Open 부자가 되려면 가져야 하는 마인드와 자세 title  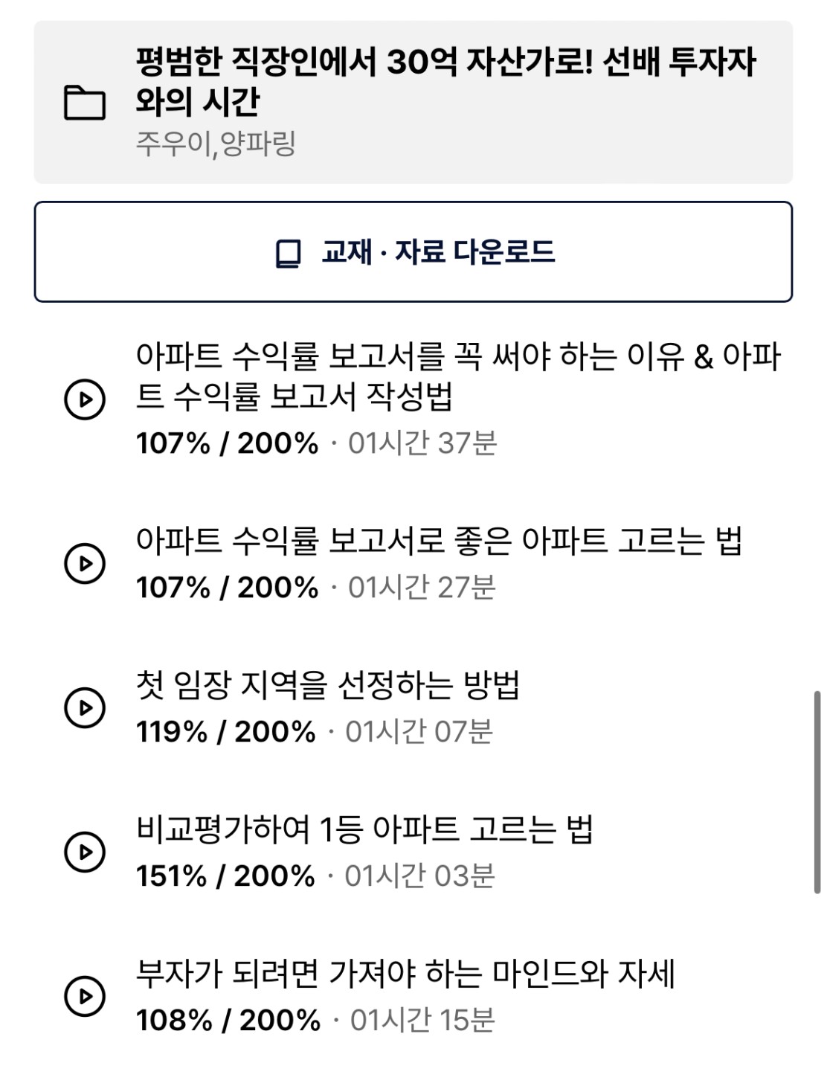point(405,974)
